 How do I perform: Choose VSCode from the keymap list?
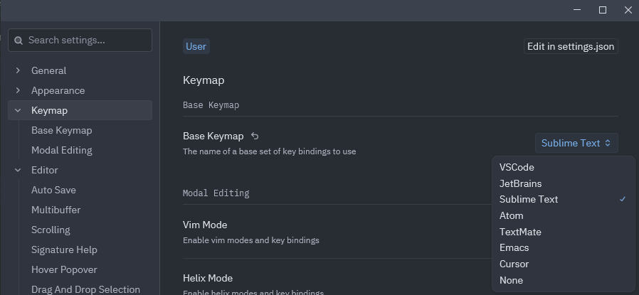[x=517, y=167]
